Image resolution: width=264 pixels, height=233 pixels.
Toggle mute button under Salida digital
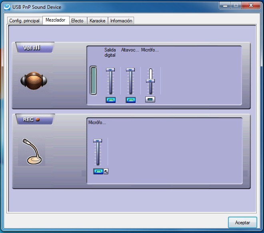tap(111, 100)
